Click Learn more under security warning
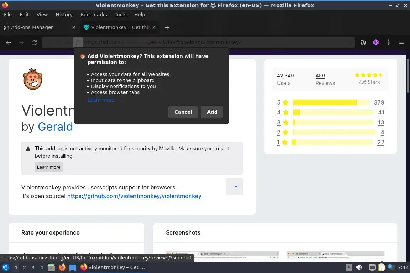410x273 pixels. 49,167
